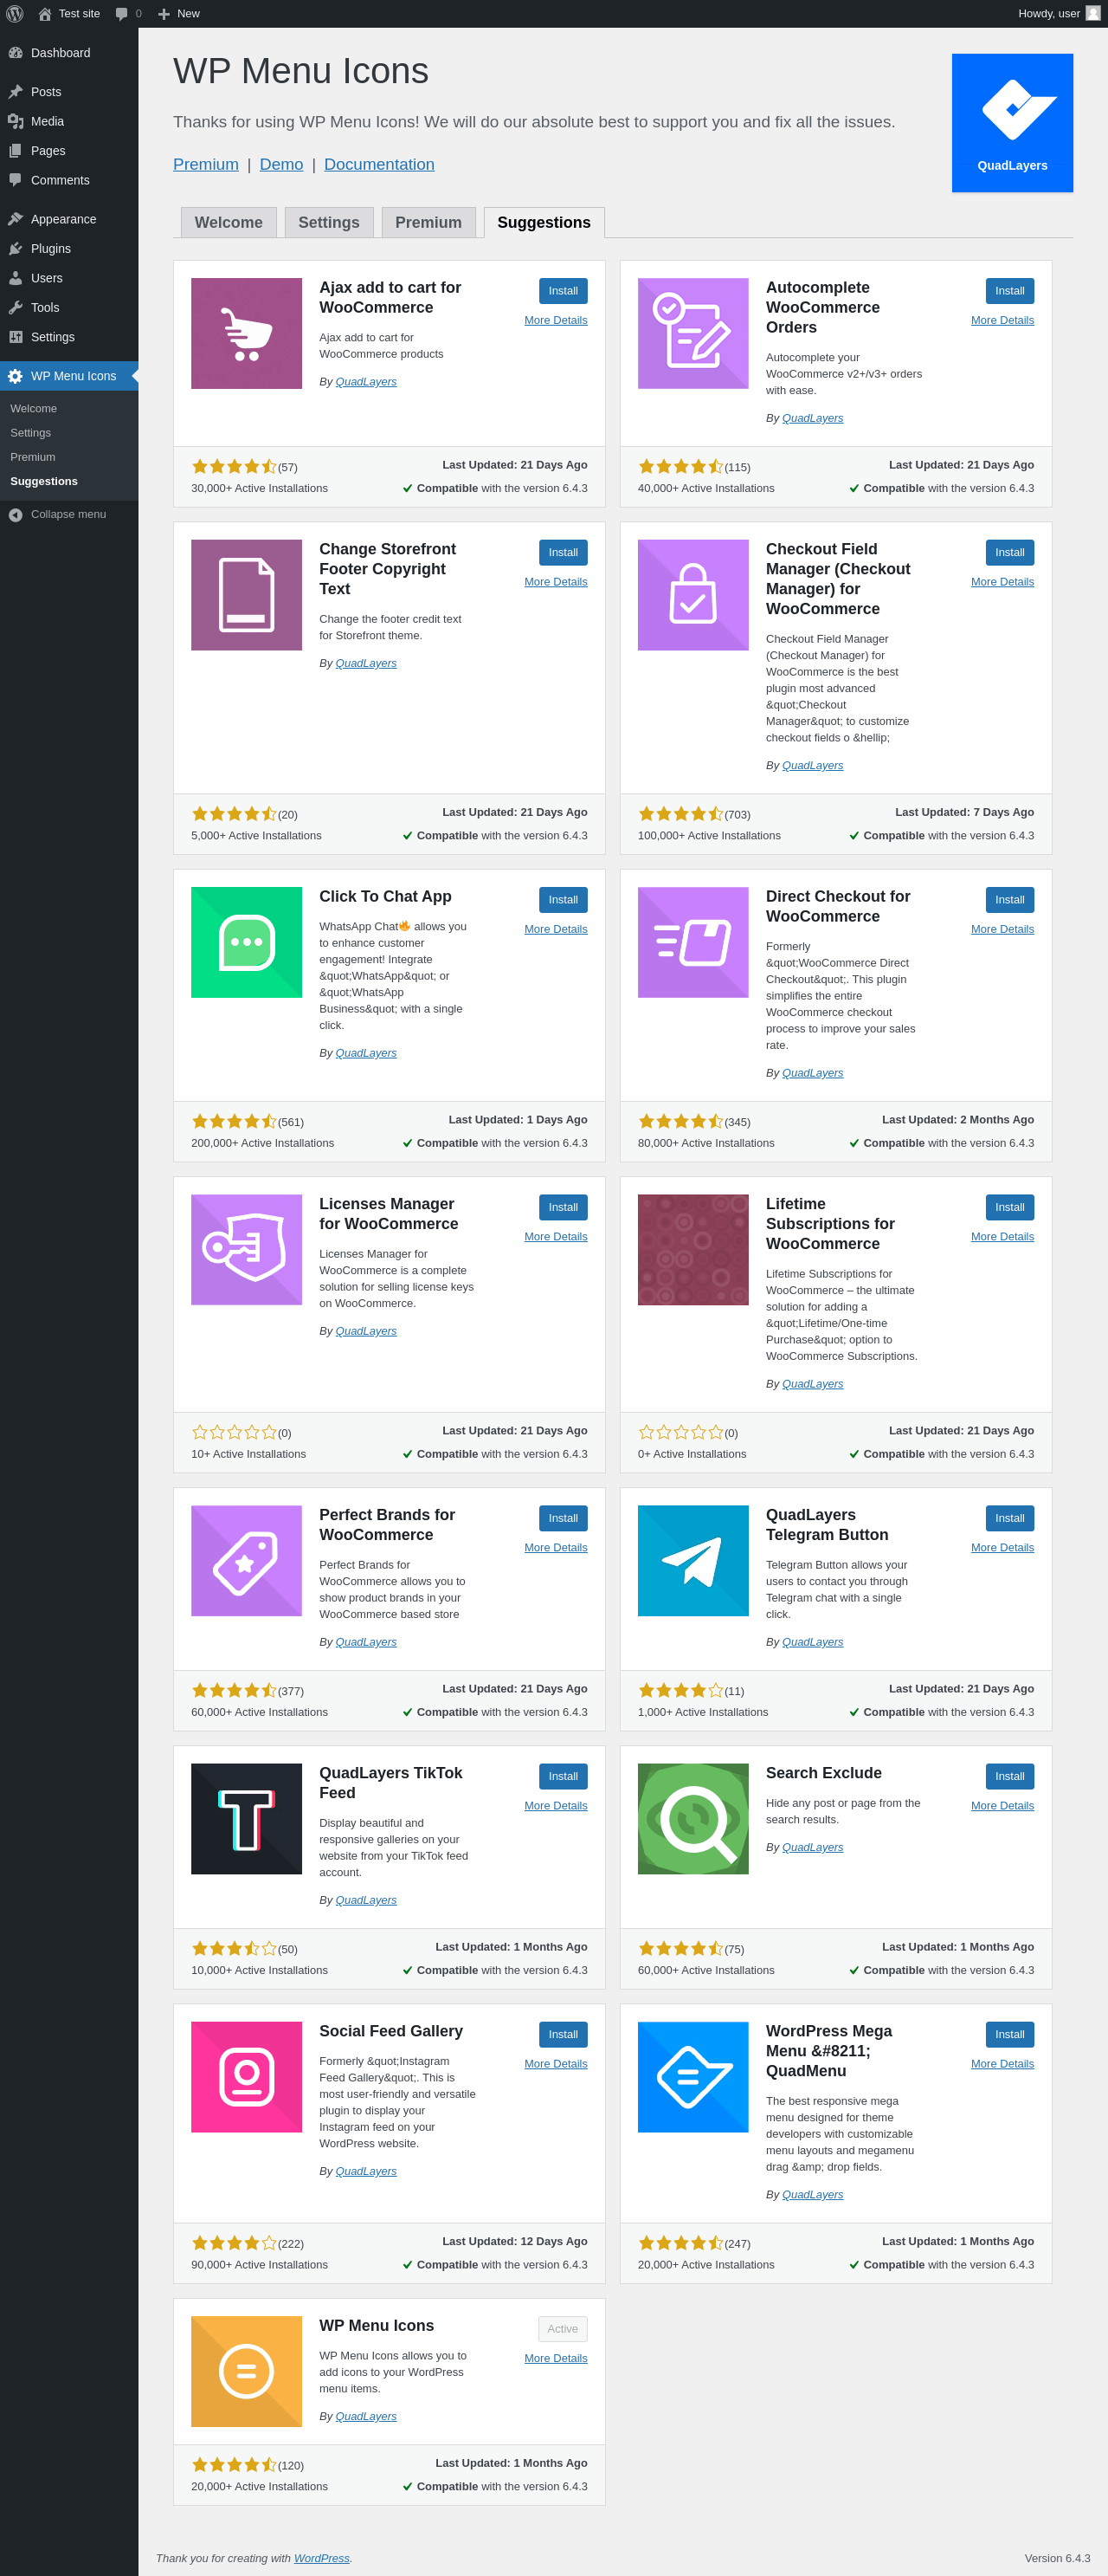Install Ajax add to cart for WooCommerce
1108x2576 pixels.
click(x=564, y=291)
